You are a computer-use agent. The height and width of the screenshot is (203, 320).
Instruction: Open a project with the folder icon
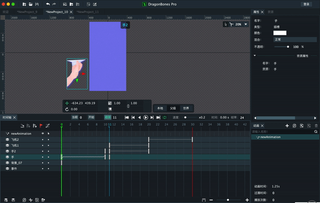(x=30, y=4)
